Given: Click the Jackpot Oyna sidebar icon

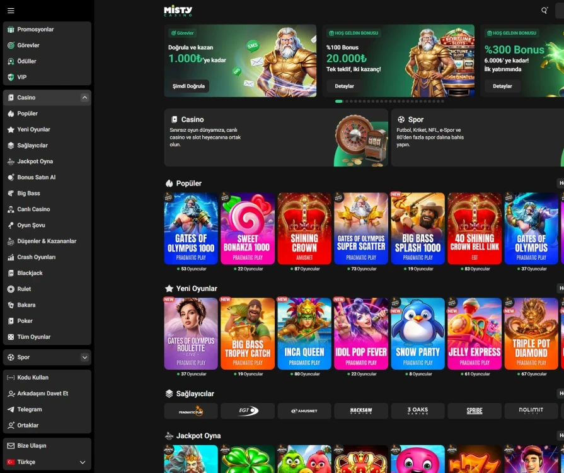Looking at the screenshot, I should (11, 161).
